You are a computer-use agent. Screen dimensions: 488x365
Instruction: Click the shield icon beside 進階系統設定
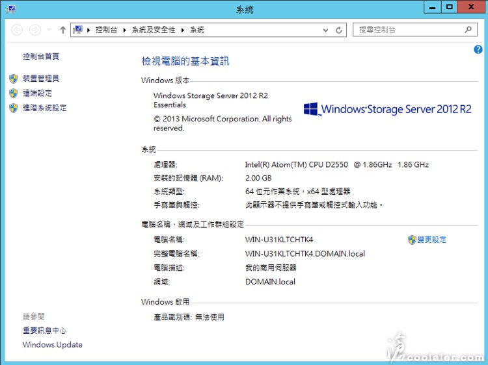14,108
